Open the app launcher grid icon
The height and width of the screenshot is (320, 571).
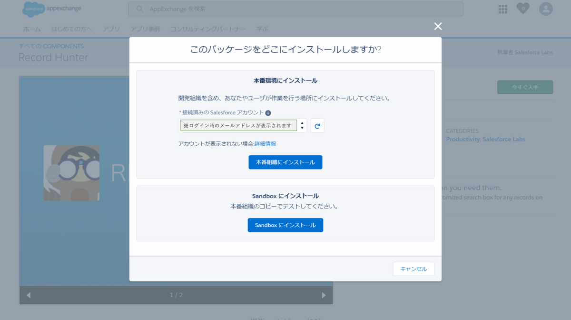pos(502,9)
